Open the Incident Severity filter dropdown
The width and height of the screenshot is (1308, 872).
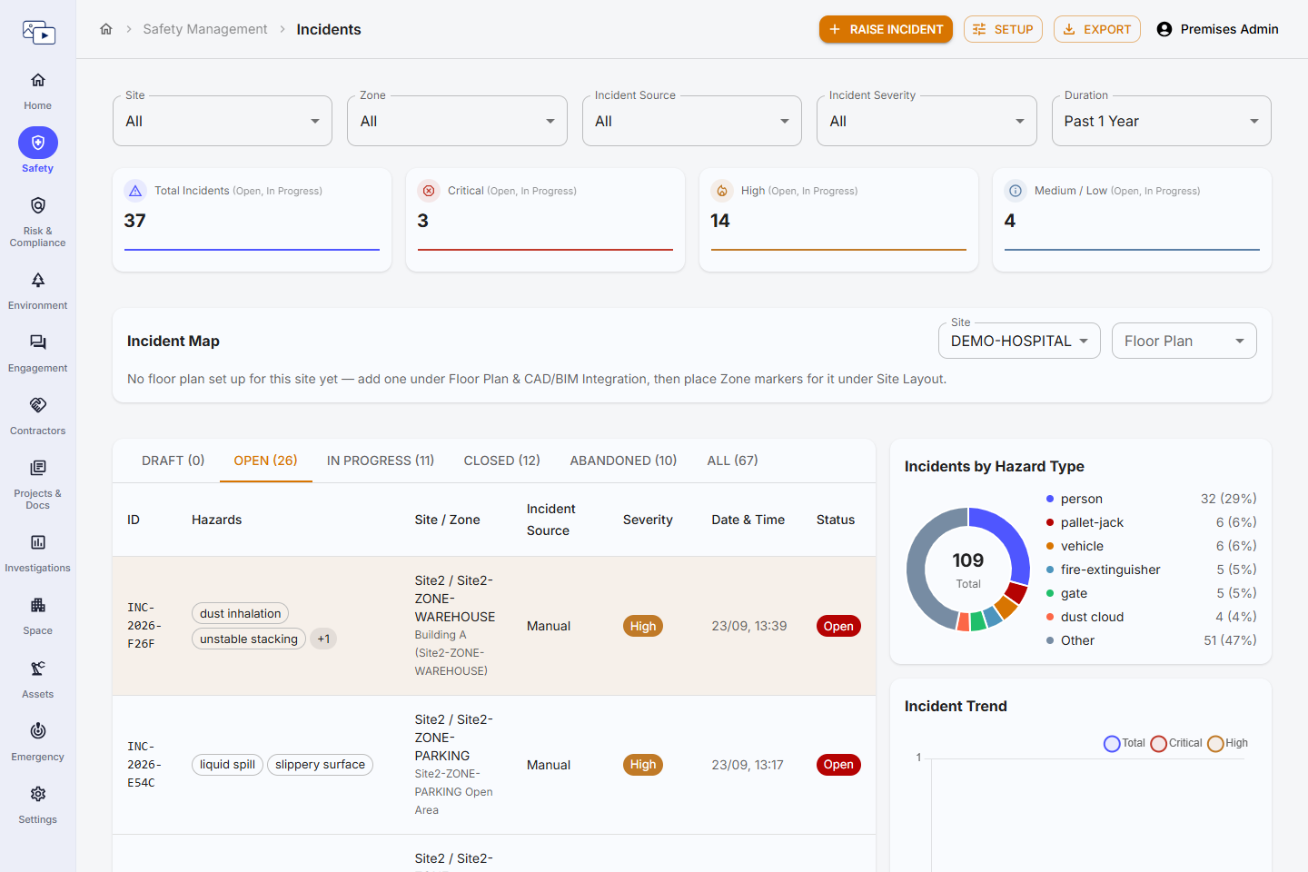point(926,121)
